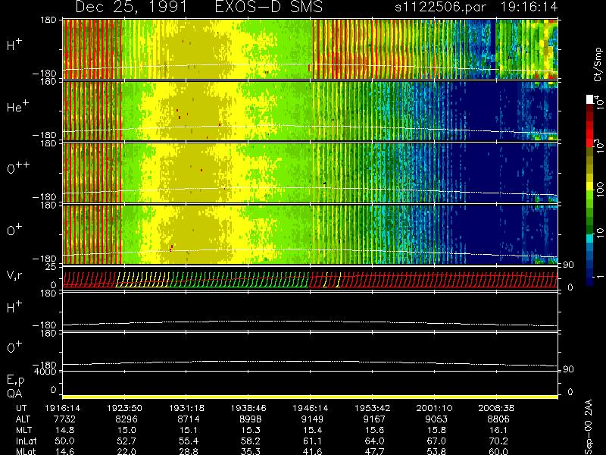Click the 'UT' row label
606x455 pixels.
(22, 408)
